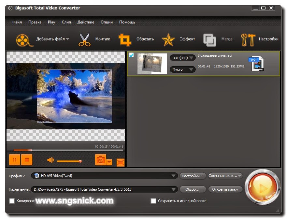The height and width of the screenshot is (219, 287).
Task: Click the app icon in title bar
Action: [10, 8]
